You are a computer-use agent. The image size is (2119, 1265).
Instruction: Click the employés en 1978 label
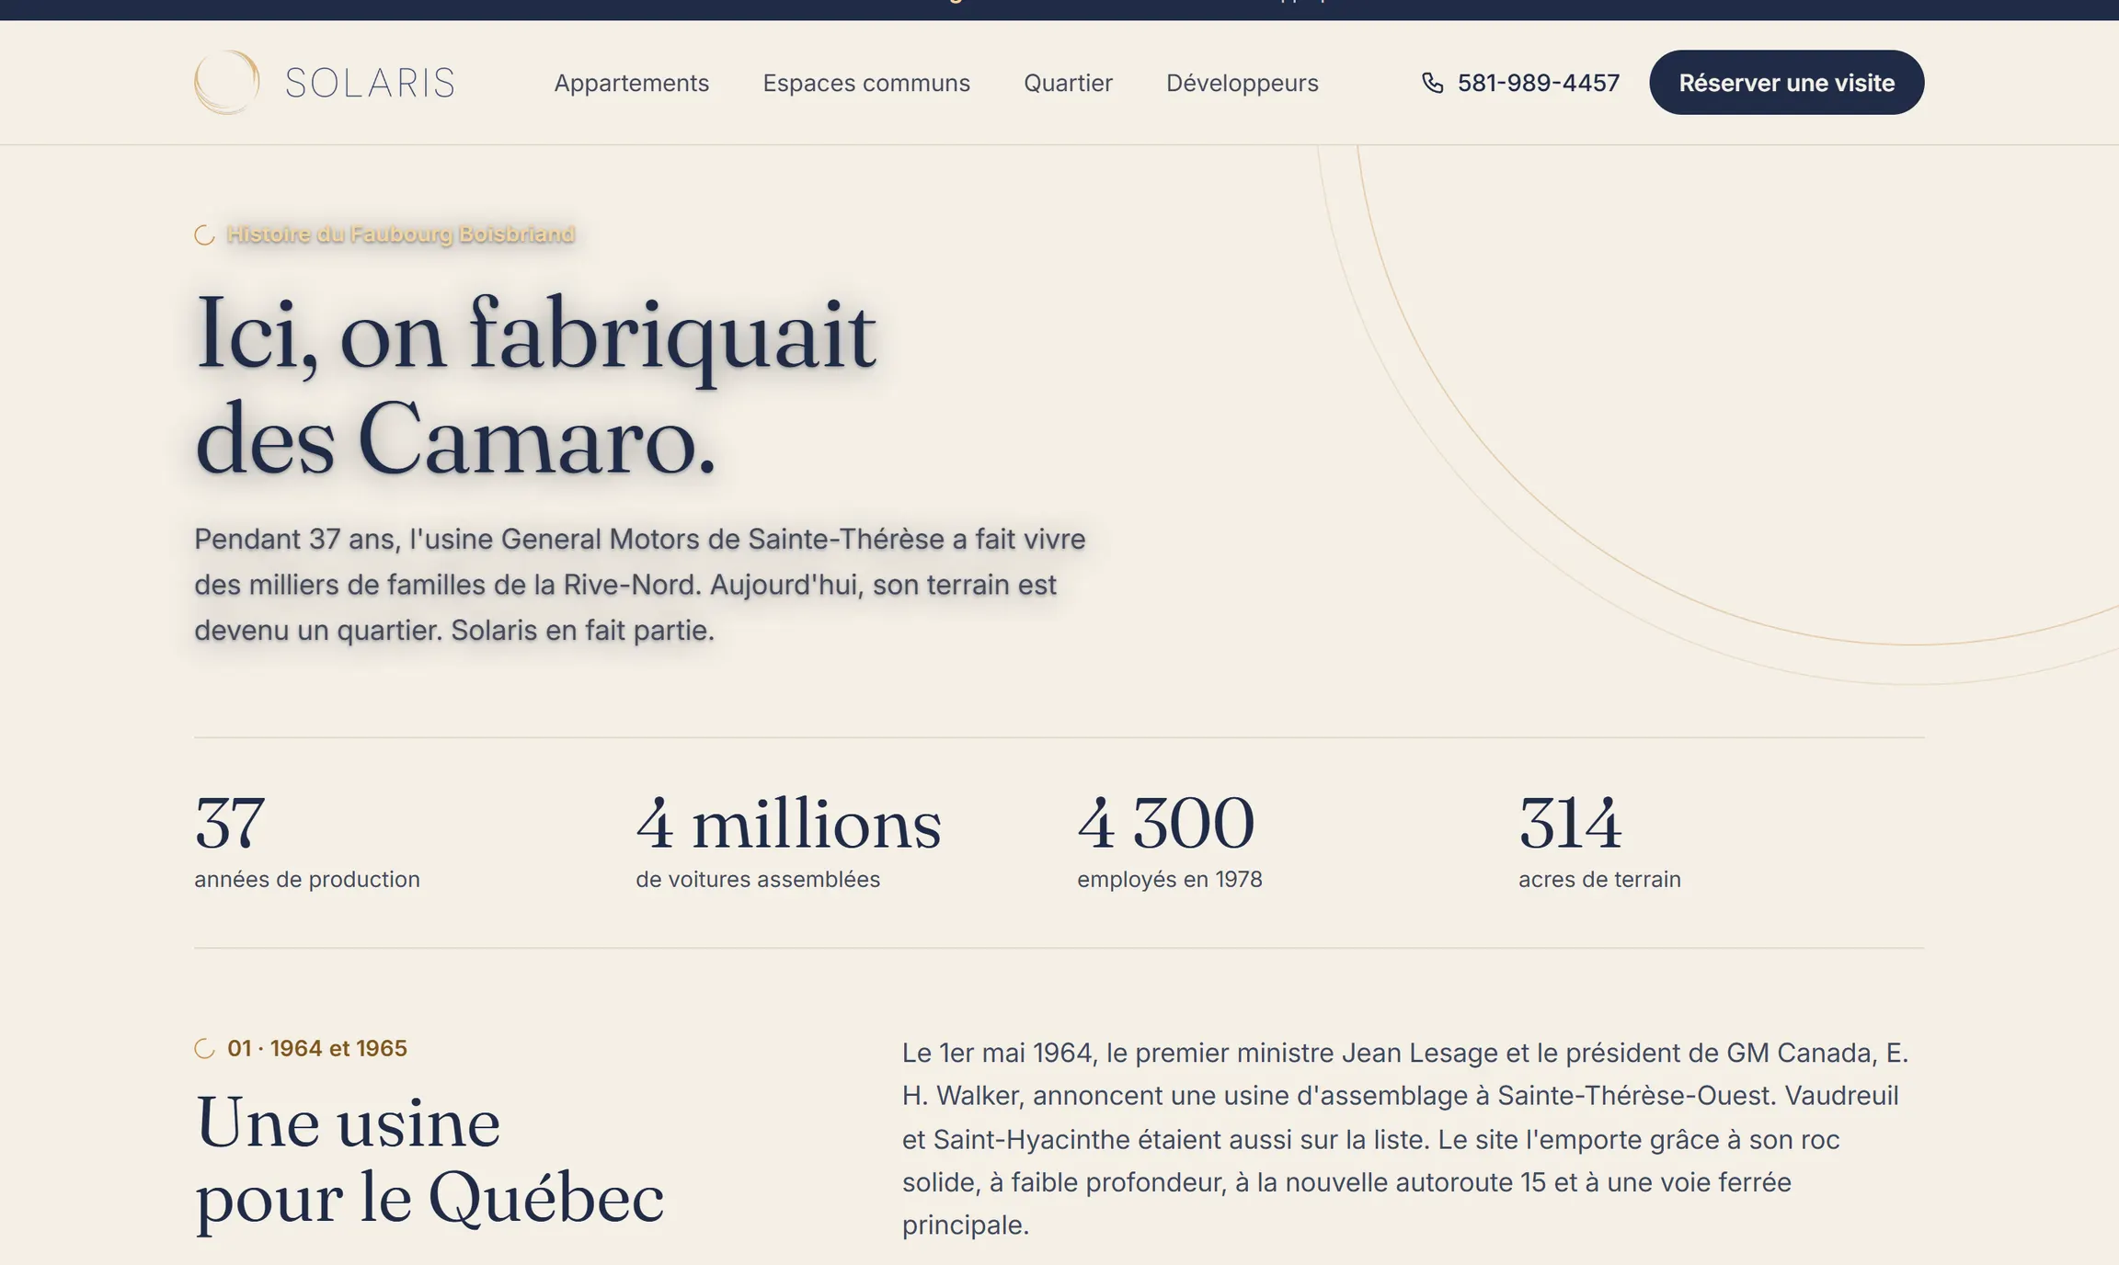pyautogui.click(x=1170, y=880)
